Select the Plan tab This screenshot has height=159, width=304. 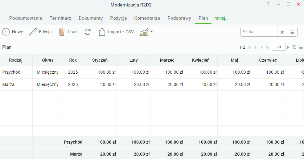203,18
